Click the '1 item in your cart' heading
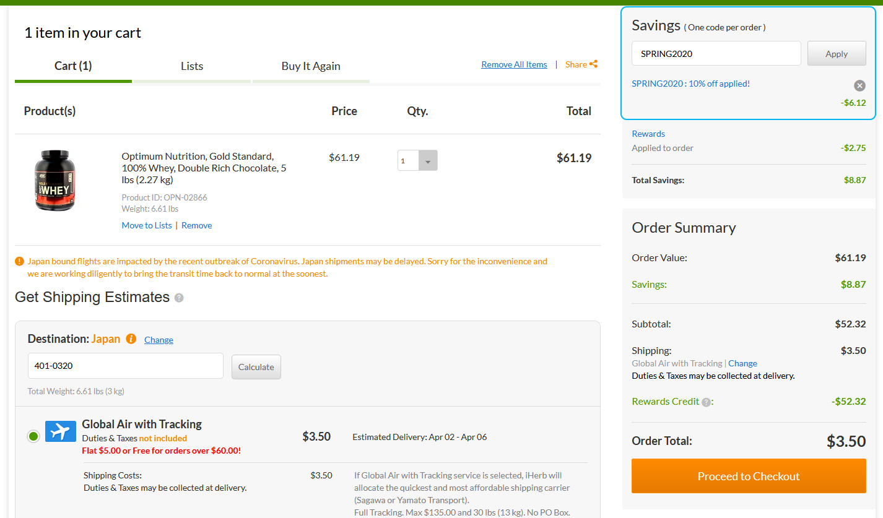 (82, 33)
